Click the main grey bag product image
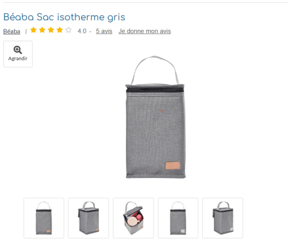 pyautogui.click(x=155, y=117)
